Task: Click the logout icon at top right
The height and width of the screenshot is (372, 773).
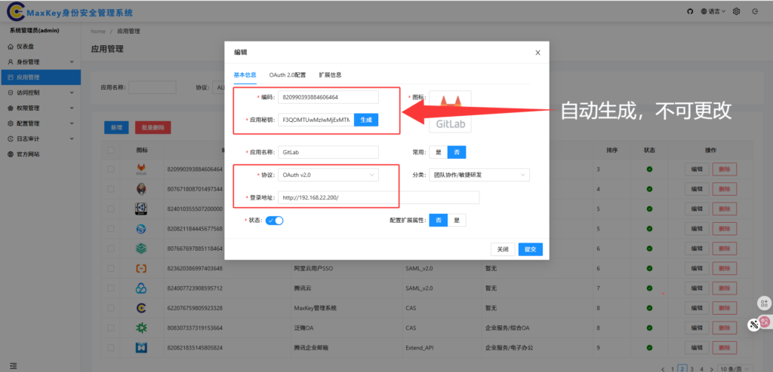Action: point(755,11)
